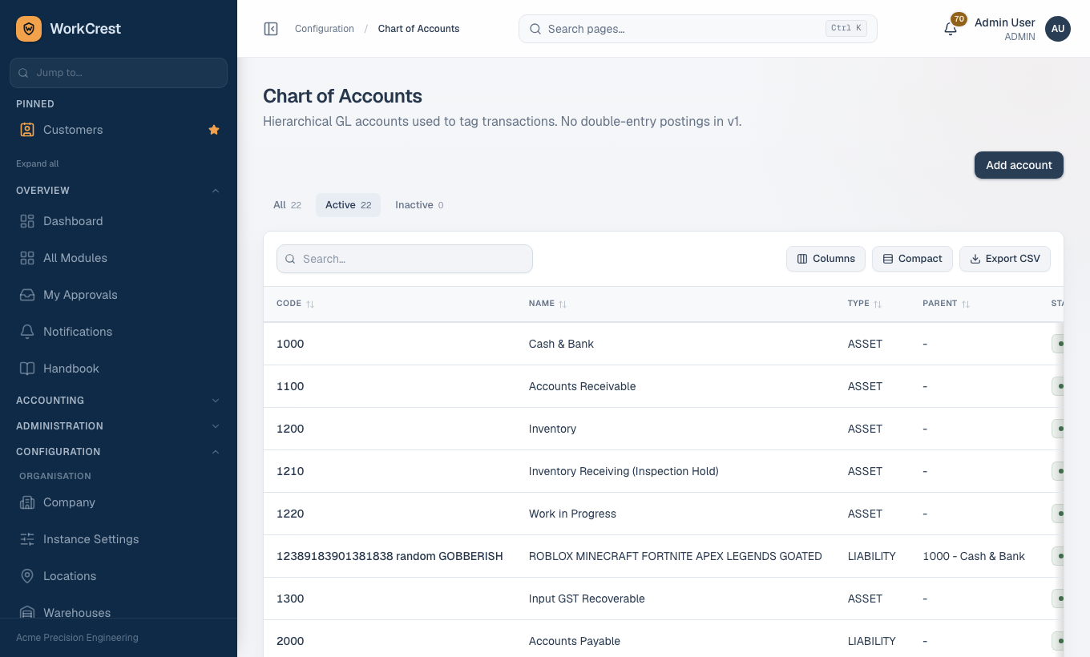Select the Active accounts tab

pyautogui.click(x=348, y=205)
